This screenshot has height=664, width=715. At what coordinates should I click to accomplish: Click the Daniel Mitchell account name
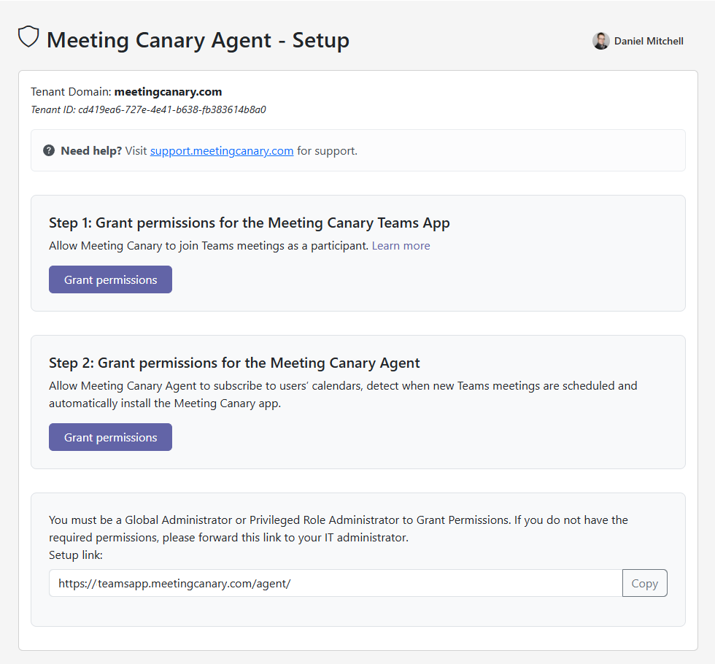[648, 41]
